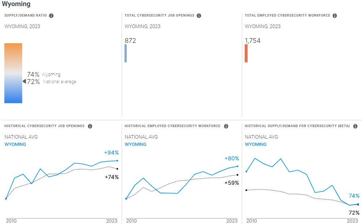Click National Avg legend in employed workforce chart
This screenshot has height=224, width=362.
(x=141, y=137)
